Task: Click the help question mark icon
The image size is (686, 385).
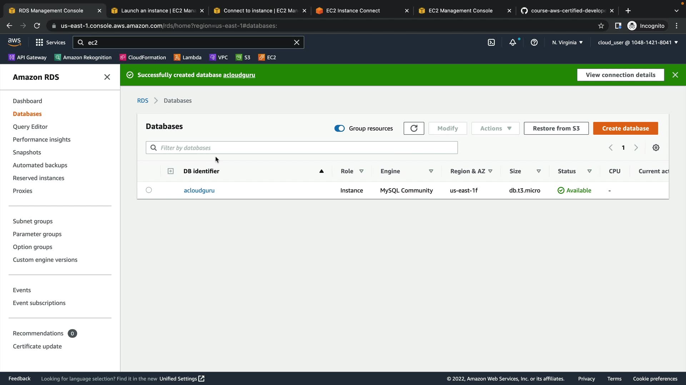Action: pos(534,42)
